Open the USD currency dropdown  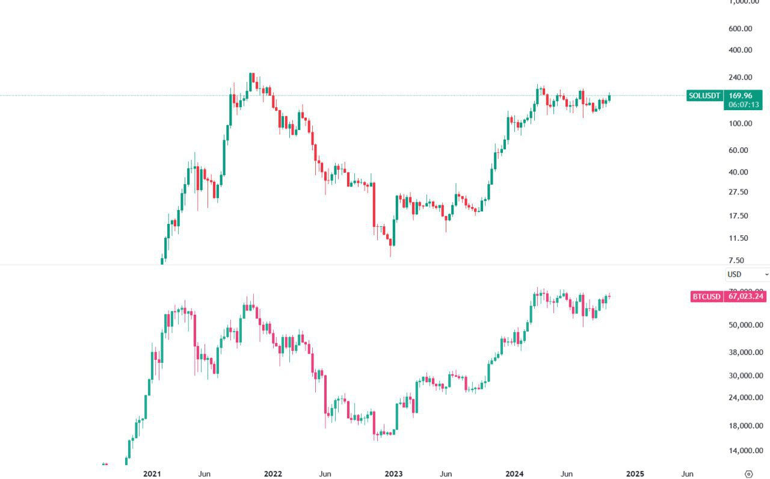[733, 274]
